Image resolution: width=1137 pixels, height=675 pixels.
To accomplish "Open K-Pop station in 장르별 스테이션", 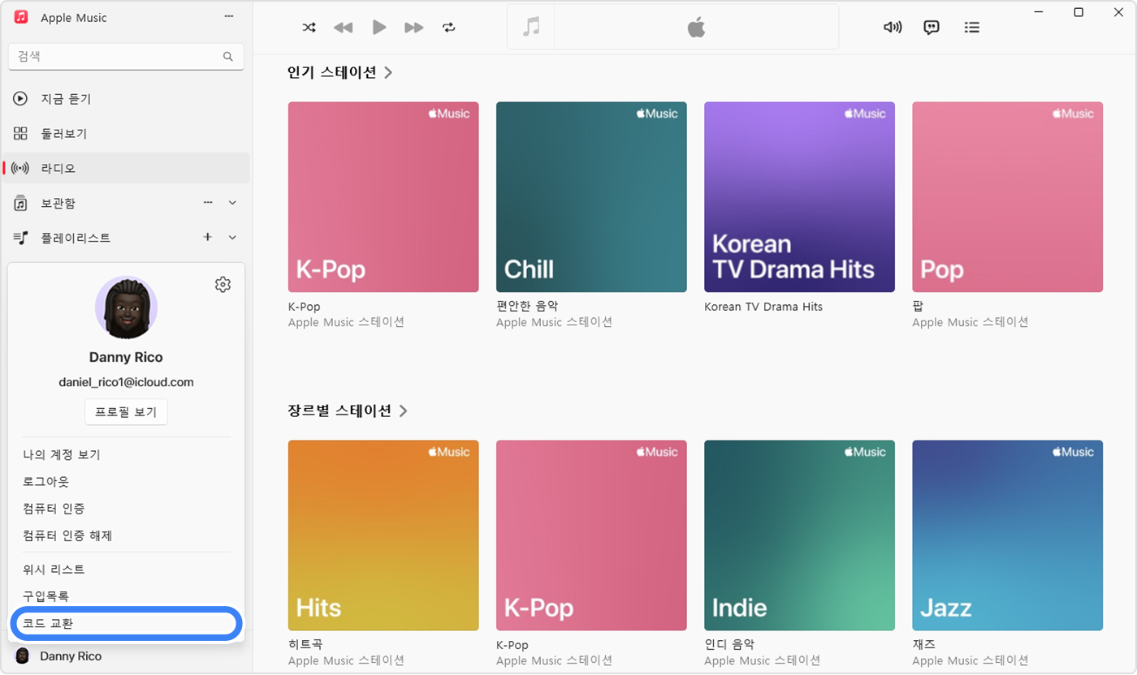I will click(x=591, y=535).
